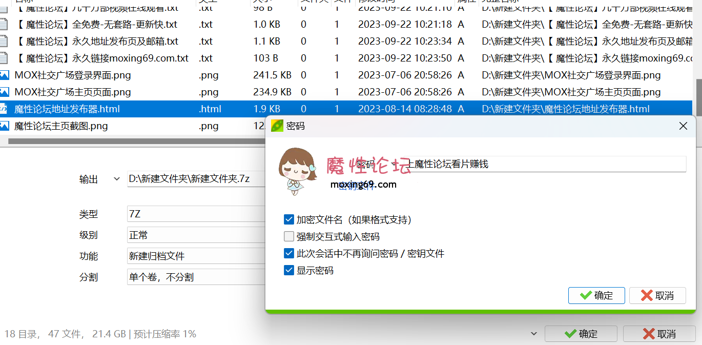Expand the chevron next to the bottom 确定 button
702x345 pixels.
534,334
